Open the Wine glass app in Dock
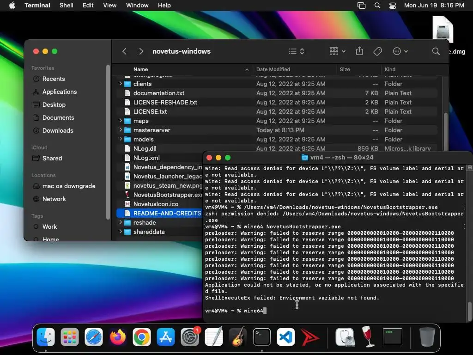 pos(368,337)
